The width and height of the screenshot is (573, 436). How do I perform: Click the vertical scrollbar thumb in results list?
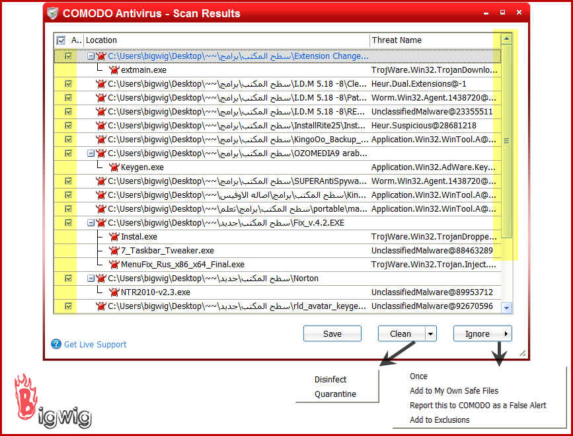tap(507, 140)
